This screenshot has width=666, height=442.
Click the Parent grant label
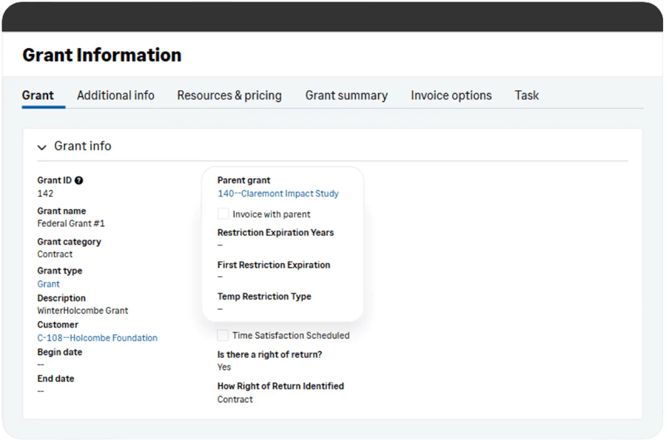coord(243,180)
